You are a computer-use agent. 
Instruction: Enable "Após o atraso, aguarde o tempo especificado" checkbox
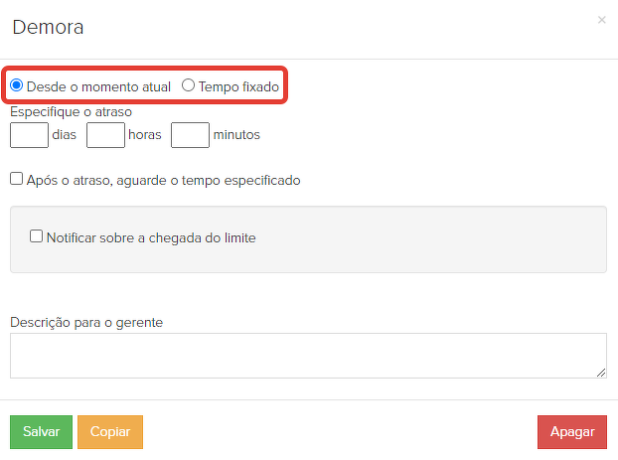pyautogui.click(x=17, y=180)
